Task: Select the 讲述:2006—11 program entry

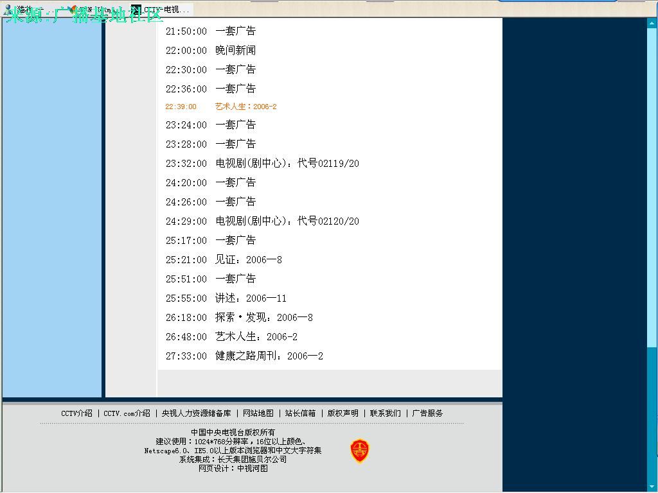Action: click(x=251, y=298)
